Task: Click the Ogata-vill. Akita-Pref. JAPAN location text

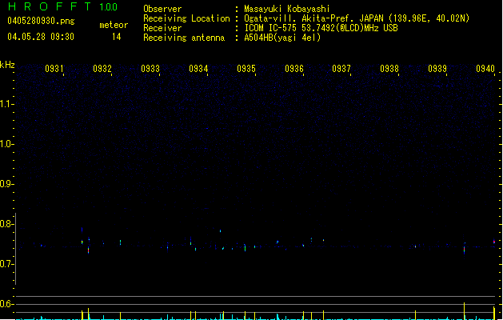Action: pos(357,18)
